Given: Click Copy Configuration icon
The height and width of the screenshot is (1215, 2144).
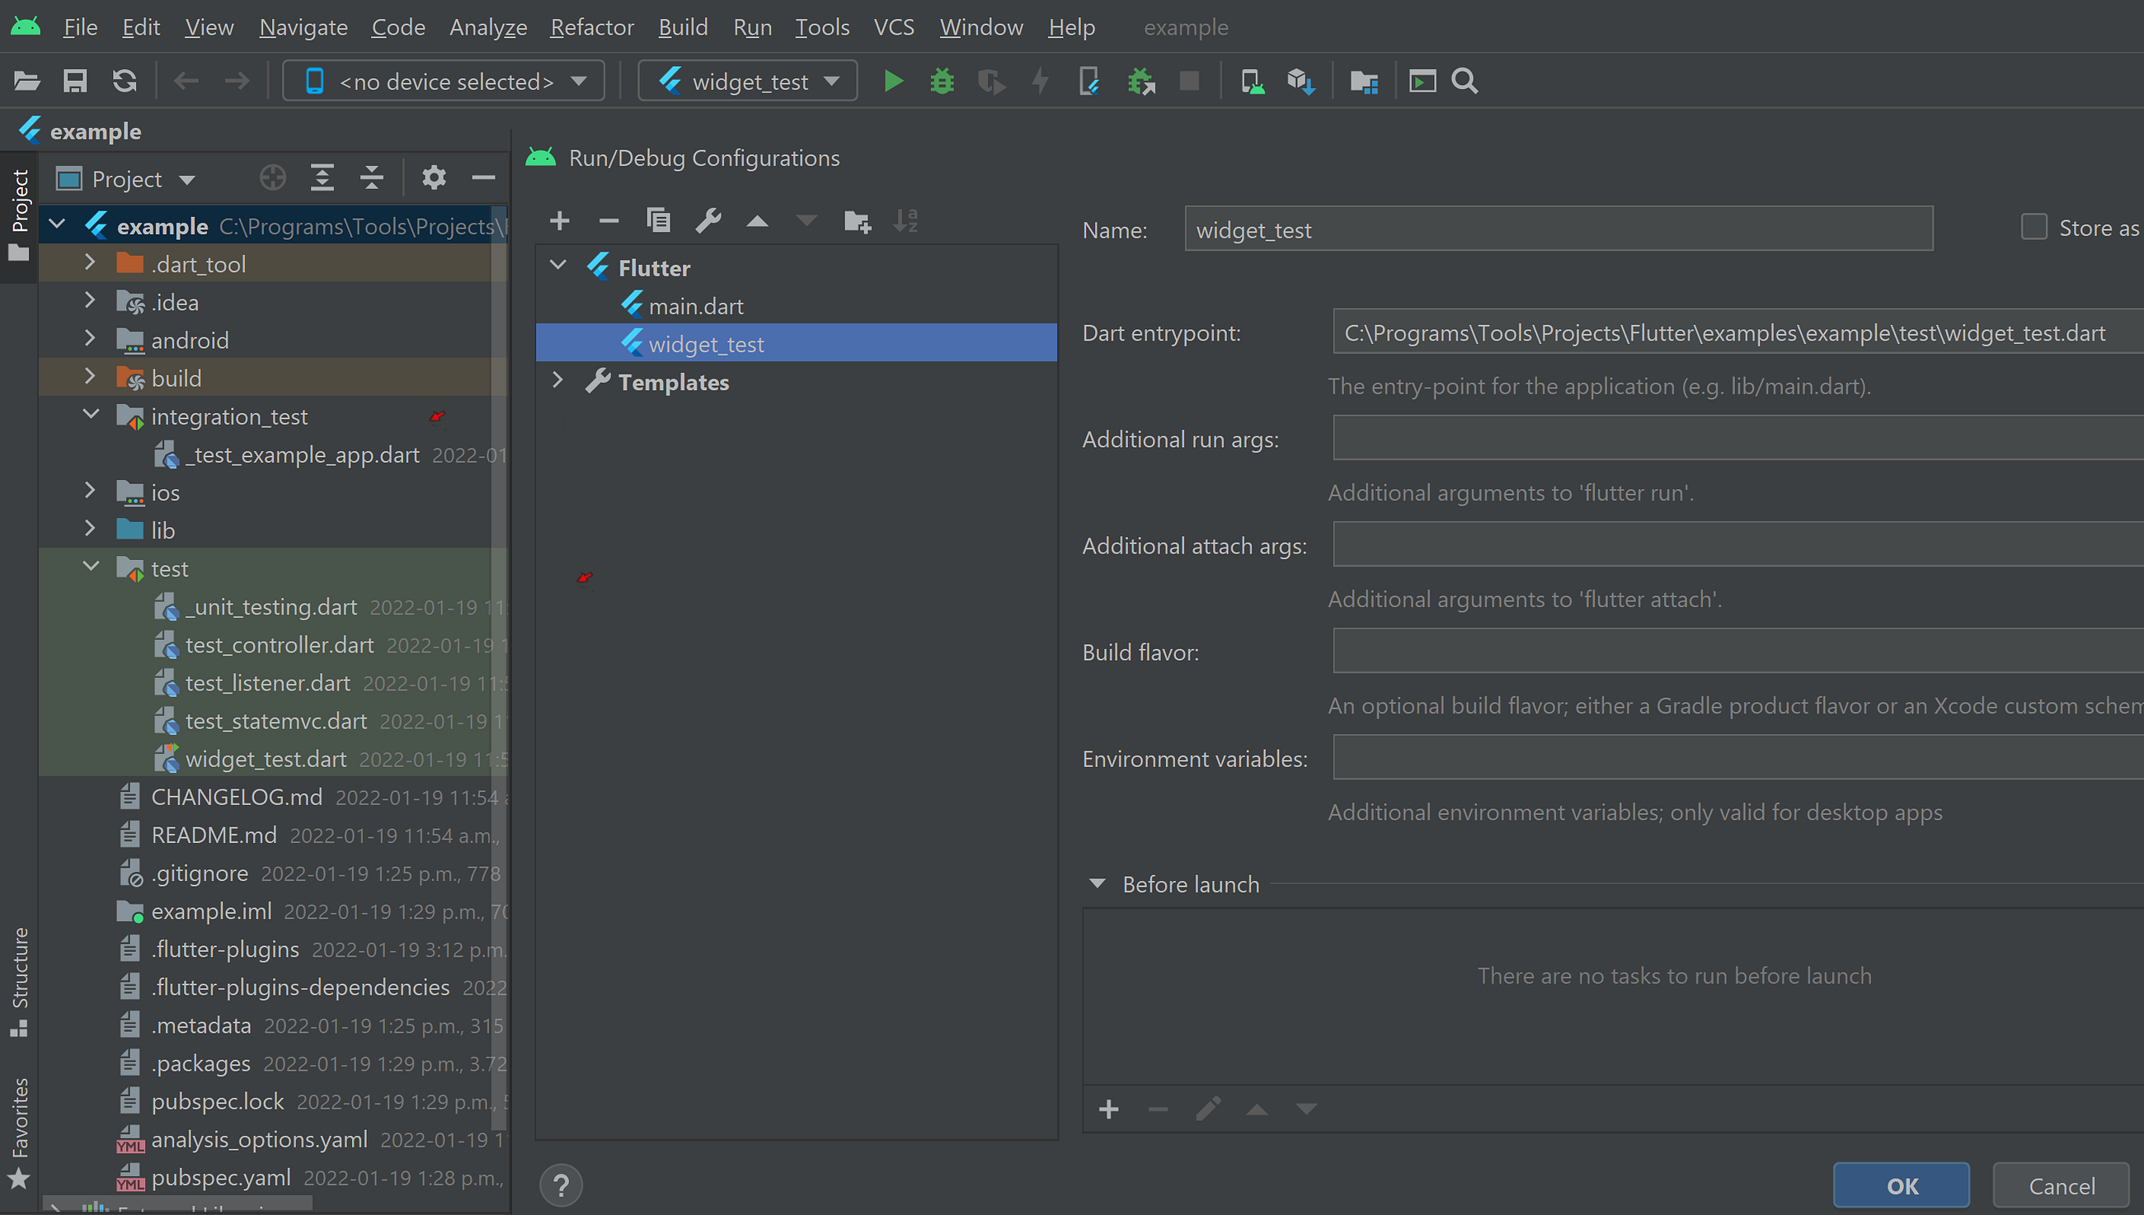Looking at the screenshot, I should [658, 221].
